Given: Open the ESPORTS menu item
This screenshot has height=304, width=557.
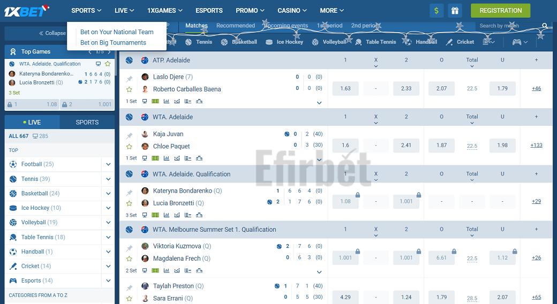Looking at the screenshot, I should coord(209,11).
